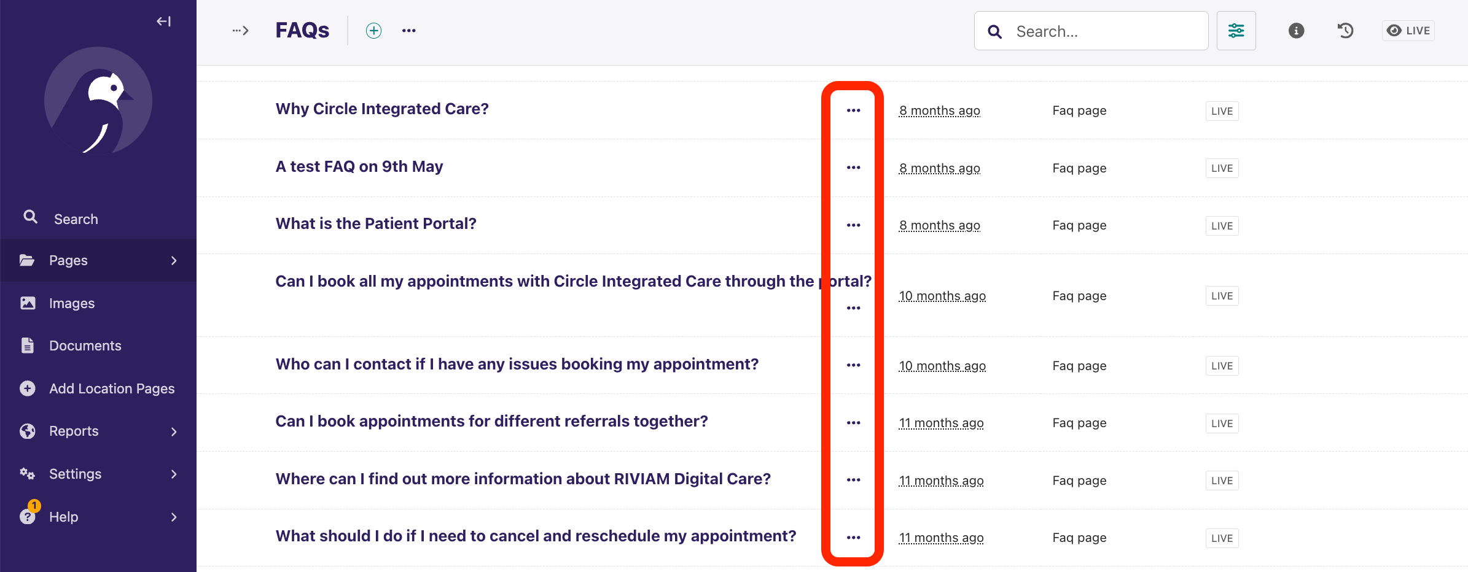
Task: Open the FAQs page actions menu
Action: pyautogui.click(x=409, y=31)
